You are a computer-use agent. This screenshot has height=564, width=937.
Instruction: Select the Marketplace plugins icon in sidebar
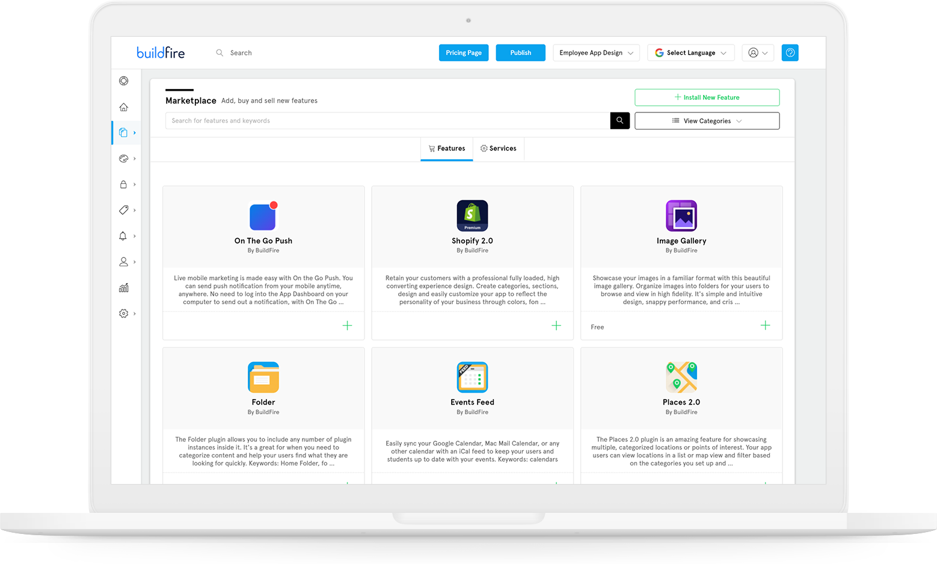point(124,132)
